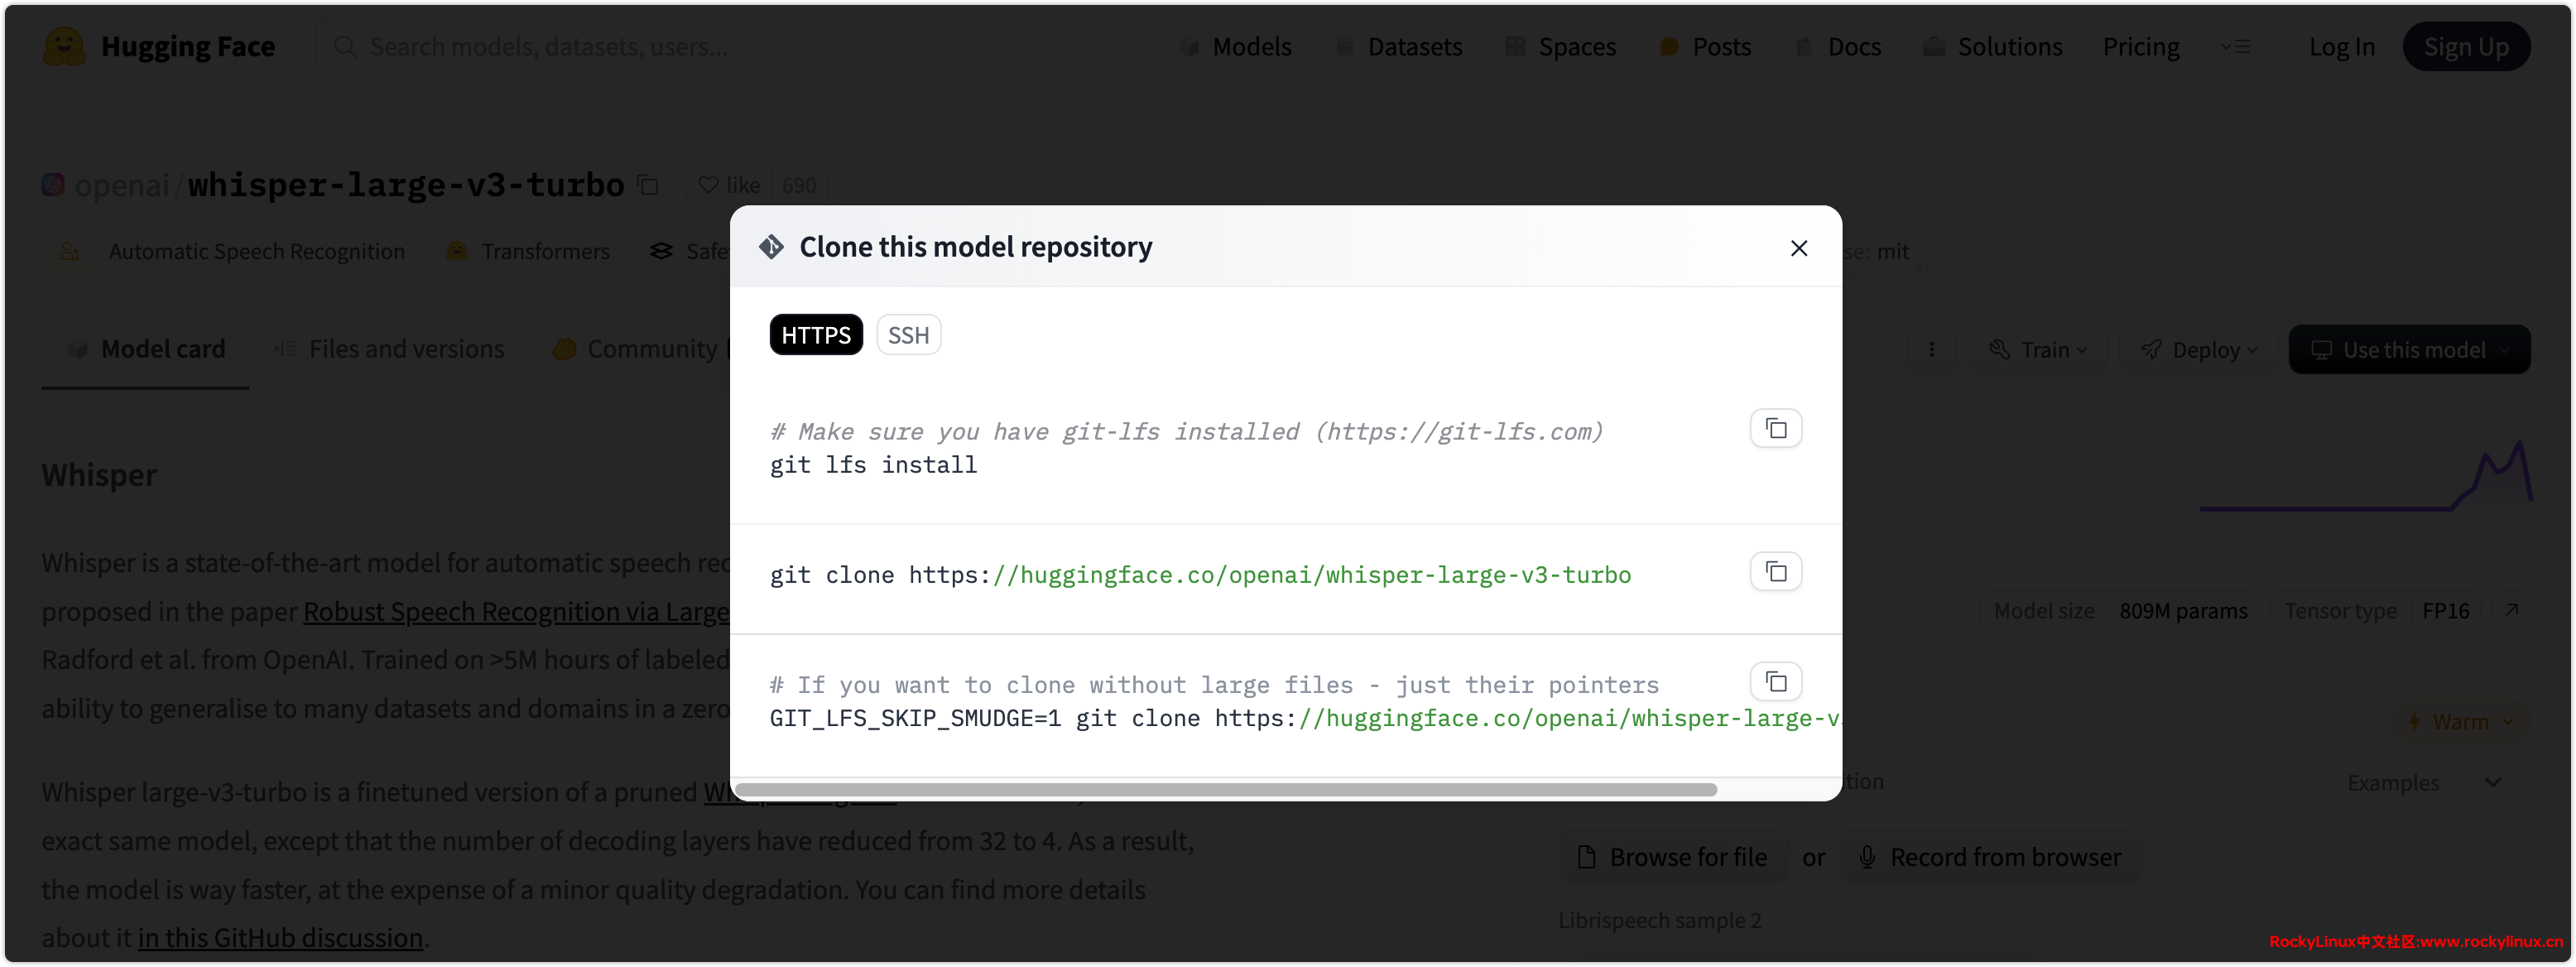The image size is (2576, 967).
Task: Open the Use this model dropdown
Action: point(2408,350)
